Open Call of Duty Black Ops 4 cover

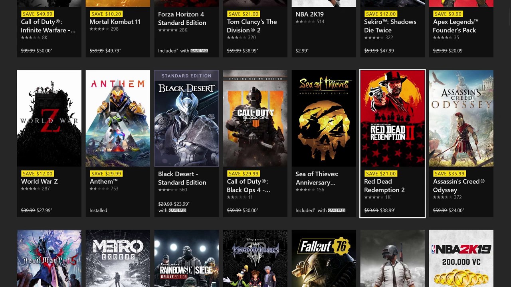tap(255, 118)
